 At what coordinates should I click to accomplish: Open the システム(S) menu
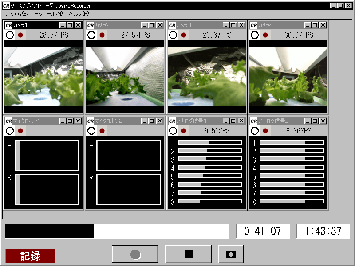(x=16, y=14)
